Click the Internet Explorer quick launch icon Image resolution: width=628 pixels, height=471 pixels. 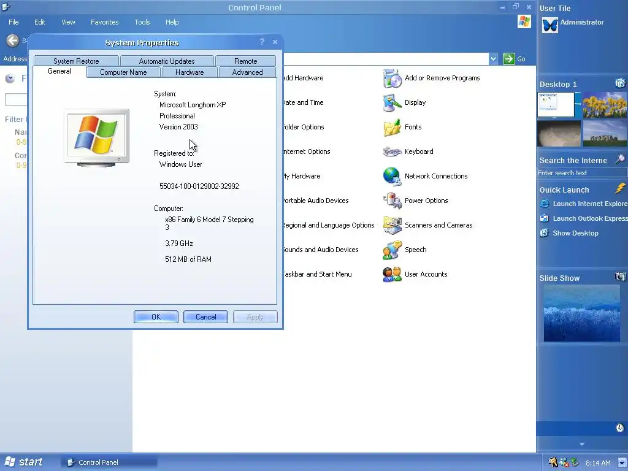[x=545, y=204]
